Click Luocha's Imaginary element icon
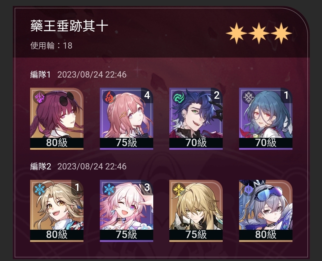322x261 pixels. 179,189
